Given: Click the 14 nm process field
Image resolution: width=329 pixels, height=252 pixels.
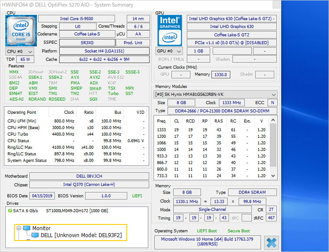Looking at the screenshot, I should pyautogui.click(x=138, y=19).
